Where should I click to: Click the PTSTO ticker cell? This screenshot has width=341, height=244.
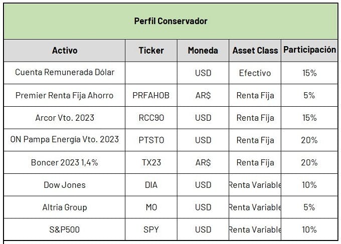click(151, 140)
